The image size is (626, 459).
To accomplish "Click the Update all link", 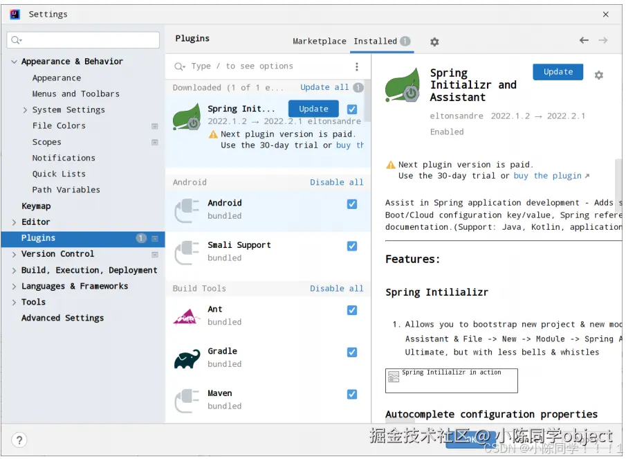I will 324,87.
